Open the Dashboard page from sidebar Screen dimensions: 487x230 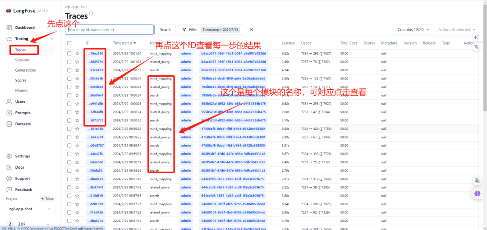click(x=25, y=28)
